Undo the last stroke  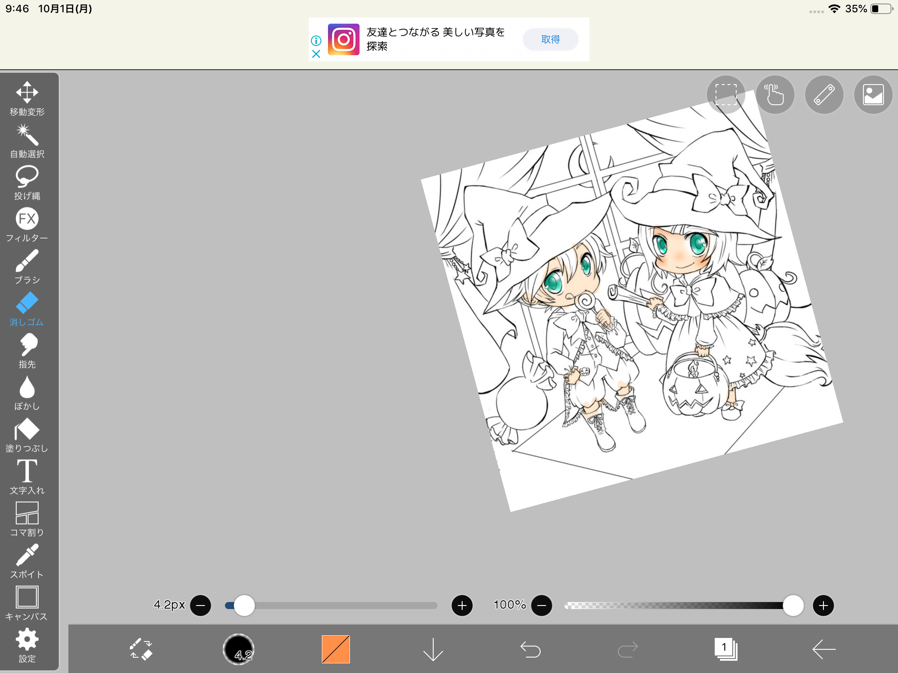[531, 649]
